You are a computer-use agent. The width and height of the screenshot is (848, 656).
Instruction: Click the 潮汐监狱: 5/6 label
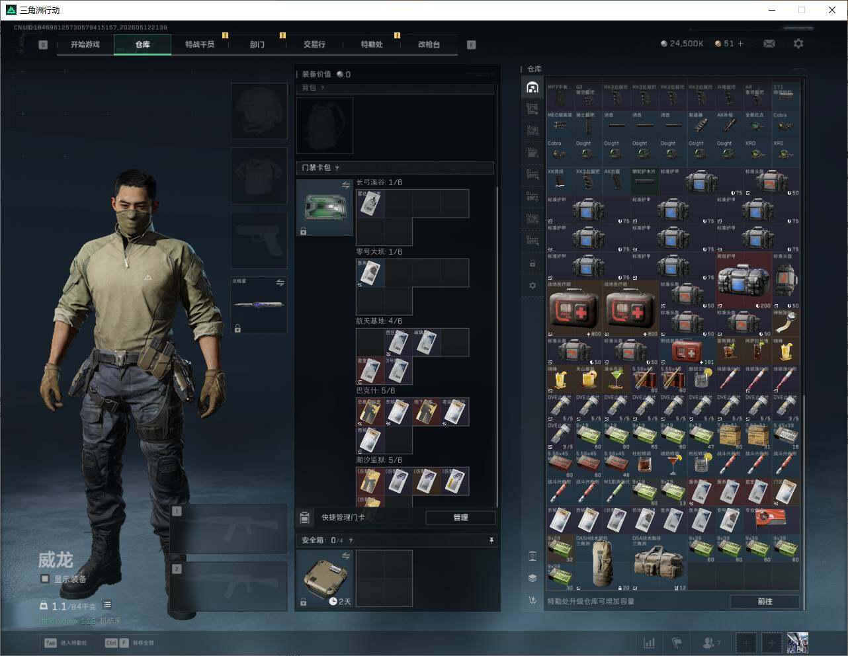coord(379,460)
